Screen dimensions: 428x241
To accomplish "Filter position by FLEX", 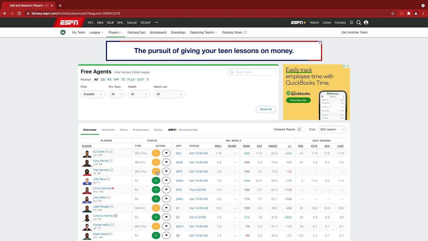I will tap(131, 80).
